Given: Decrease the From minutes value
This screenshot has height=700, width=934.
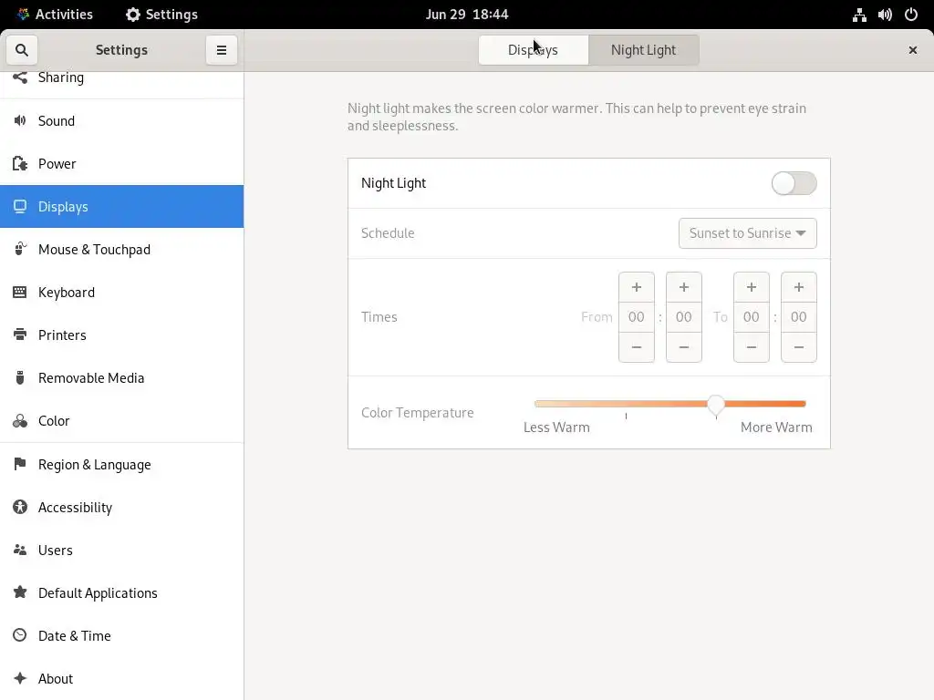Looking at the screenshot, I should 684,347.
